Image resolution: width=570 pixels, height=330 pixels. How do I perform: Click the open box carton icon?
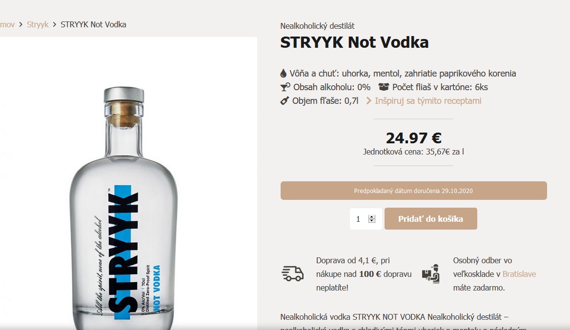384,87
